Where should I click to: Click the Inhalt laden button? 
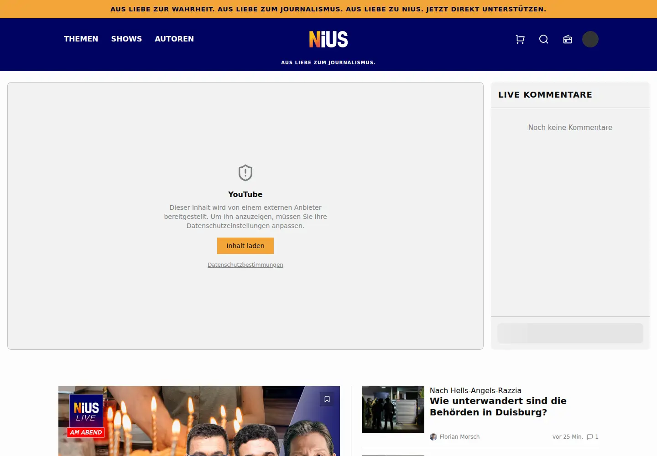(x=245, y=246)
